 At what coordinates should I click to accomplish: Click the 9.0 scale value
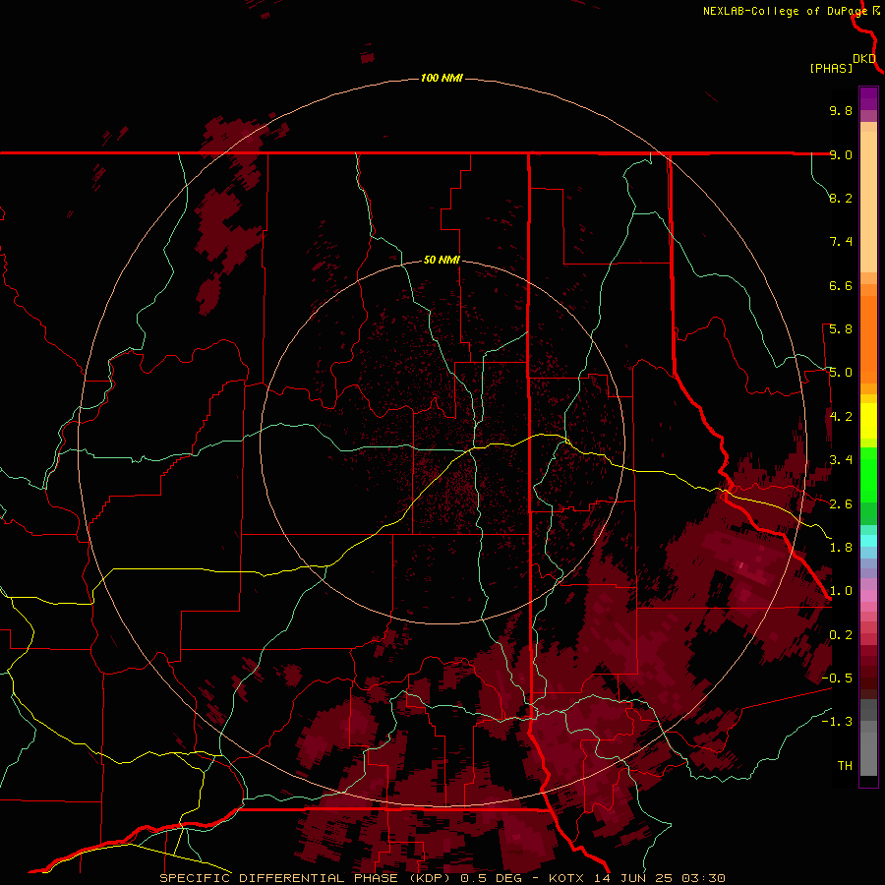click(841, 154)
